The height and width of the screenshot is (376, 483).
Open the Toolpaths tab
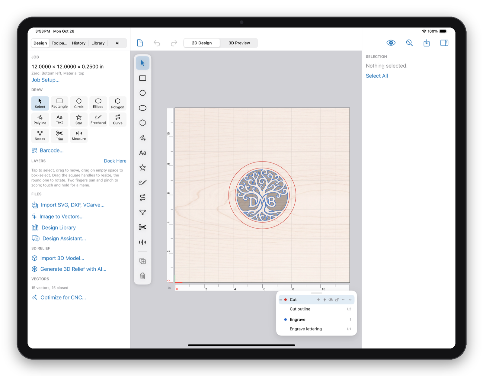coord(59,43)
